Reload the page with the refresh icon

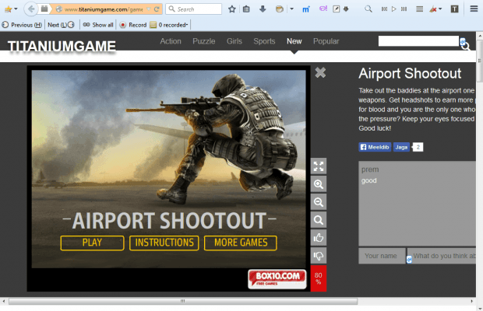coord(157,9)
